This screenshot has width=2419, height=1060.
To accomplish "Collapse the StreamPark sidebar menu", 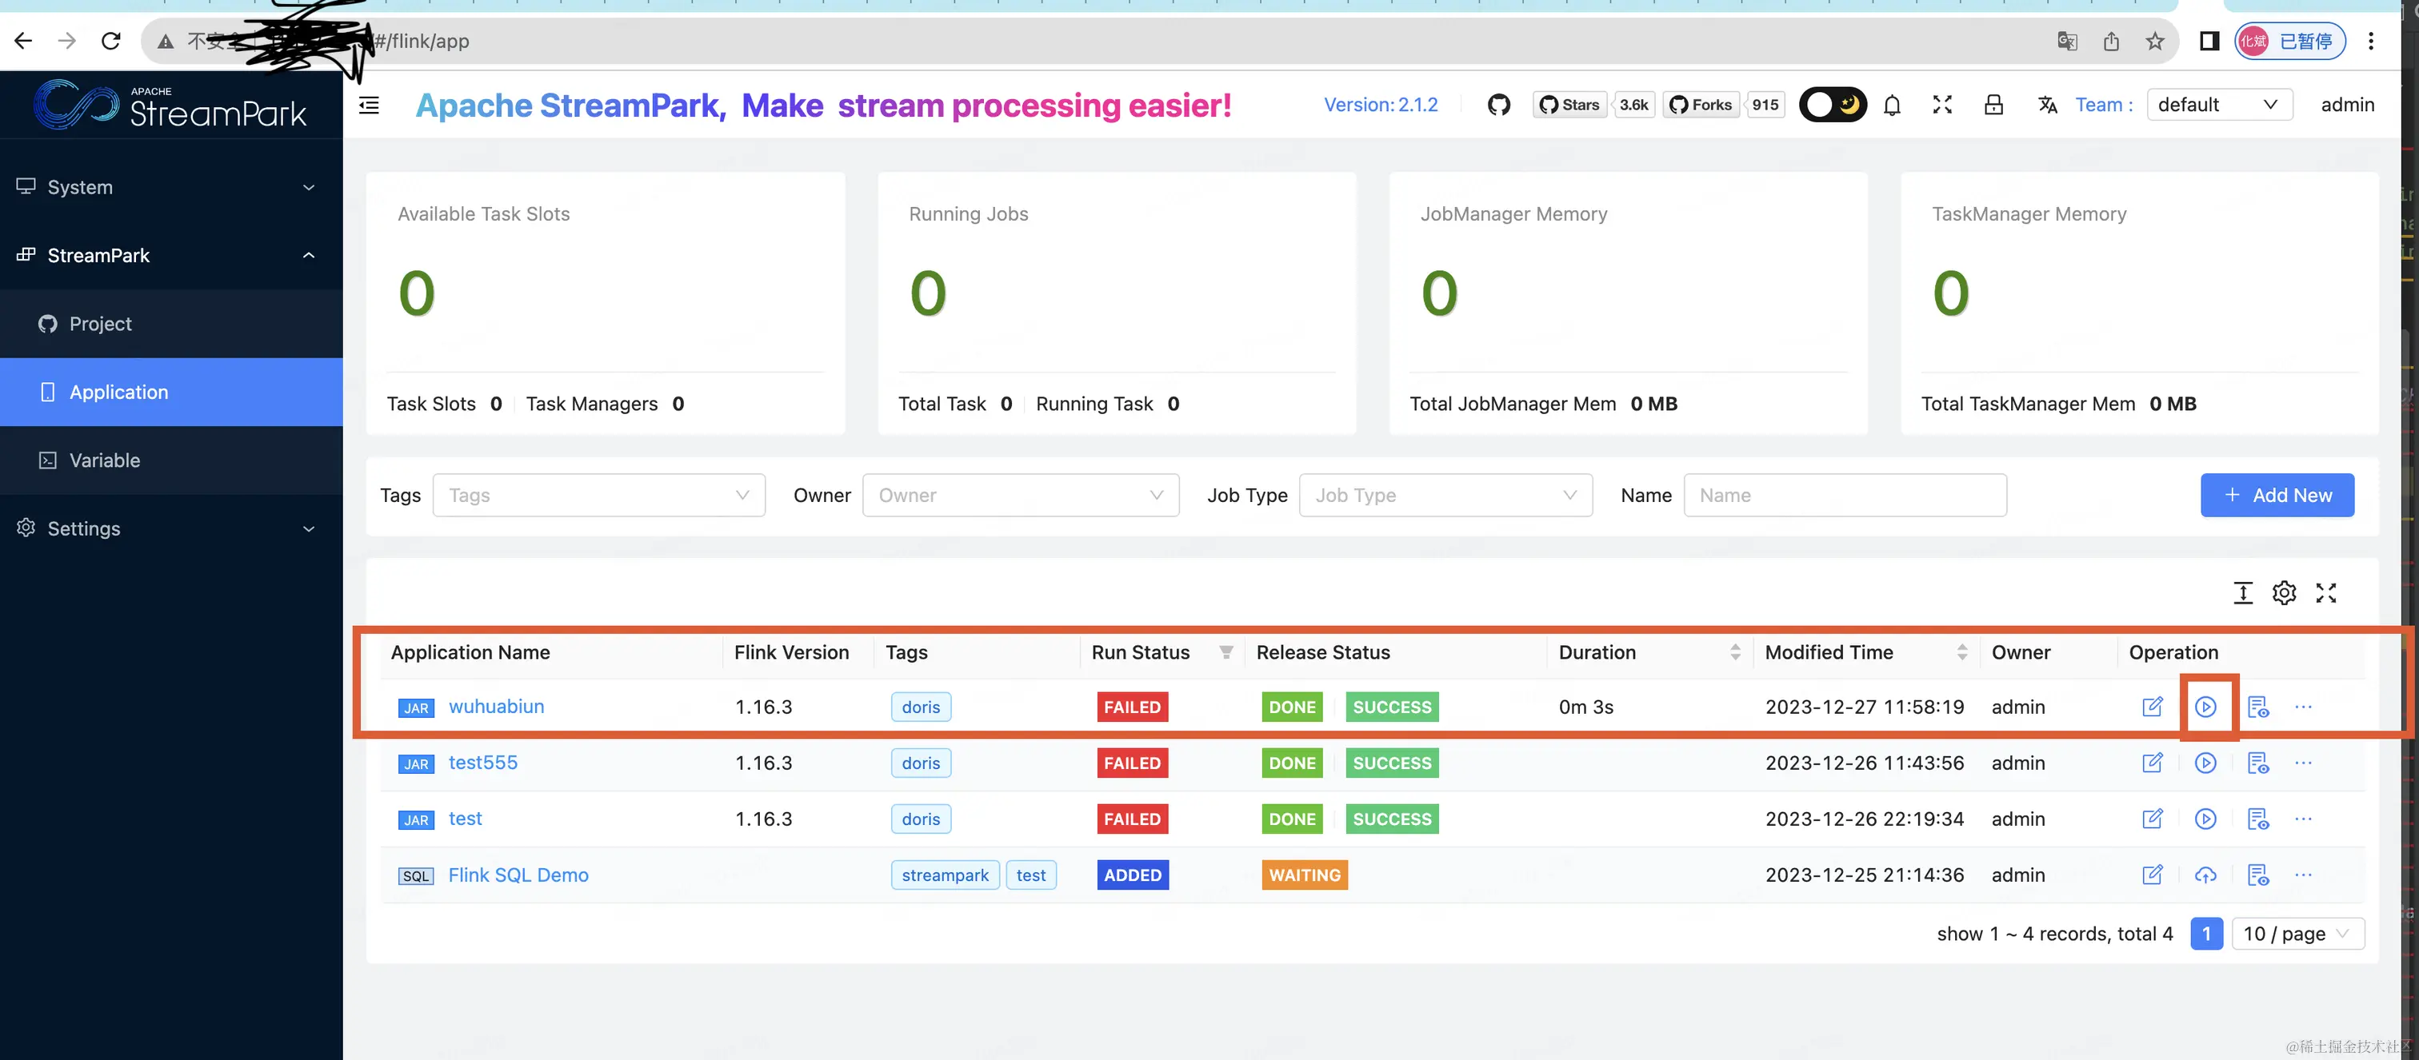I will tap(171, 255).
